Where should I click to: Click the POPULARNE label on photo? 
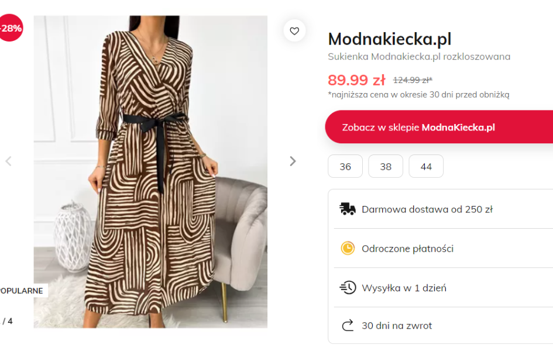(22, 290)
